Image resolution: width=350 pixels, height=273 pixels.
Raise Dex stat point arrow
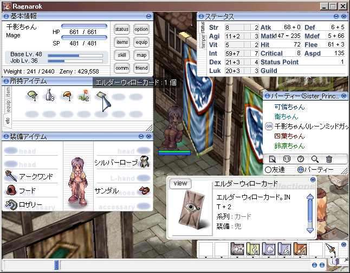tap(247, 62)
